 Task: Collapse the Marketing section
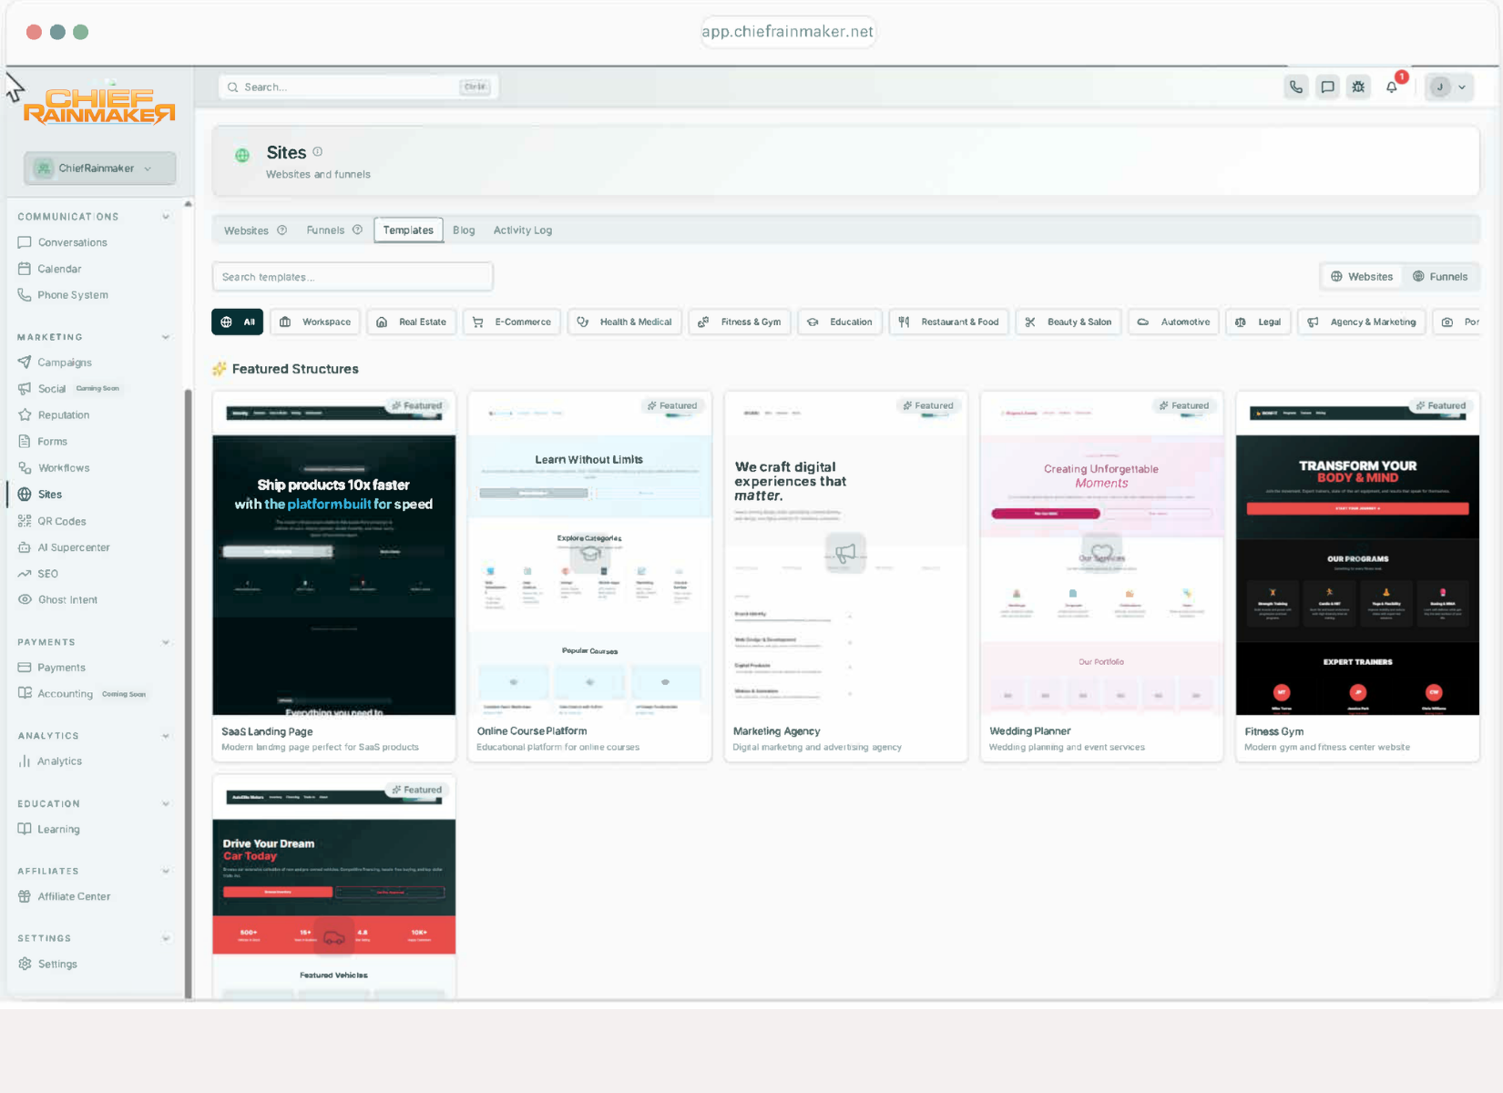166,337
